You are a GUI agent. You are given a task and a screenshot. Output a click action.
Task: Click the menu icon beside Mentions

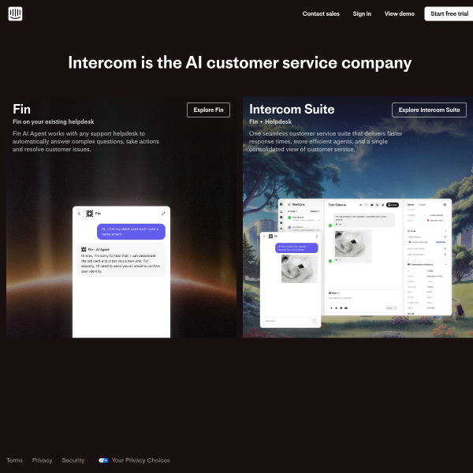click(289, 204)
